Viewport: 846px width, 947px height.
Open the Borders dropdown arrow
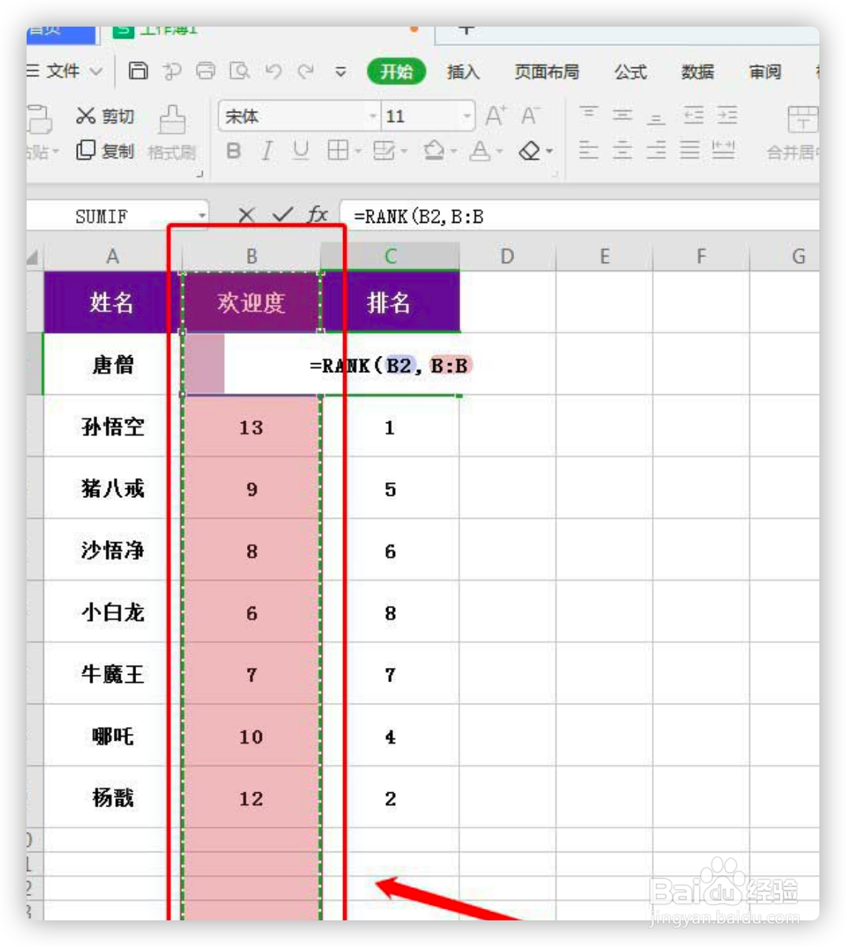tap(358, 152)
